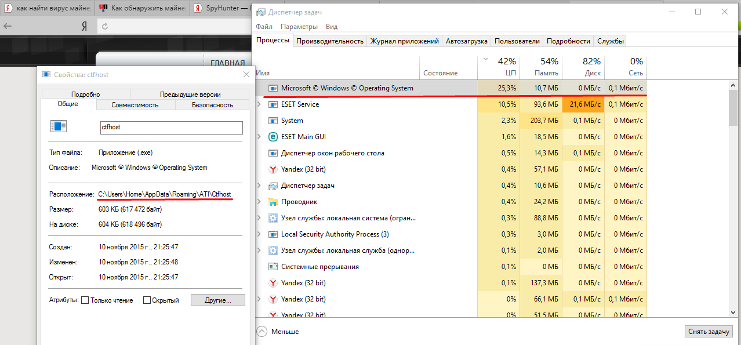Open the Предыдущие версии tab

pos(190,95)
